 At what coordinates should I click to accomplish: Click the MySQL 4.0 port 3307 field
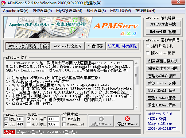[x=53, y=124]
